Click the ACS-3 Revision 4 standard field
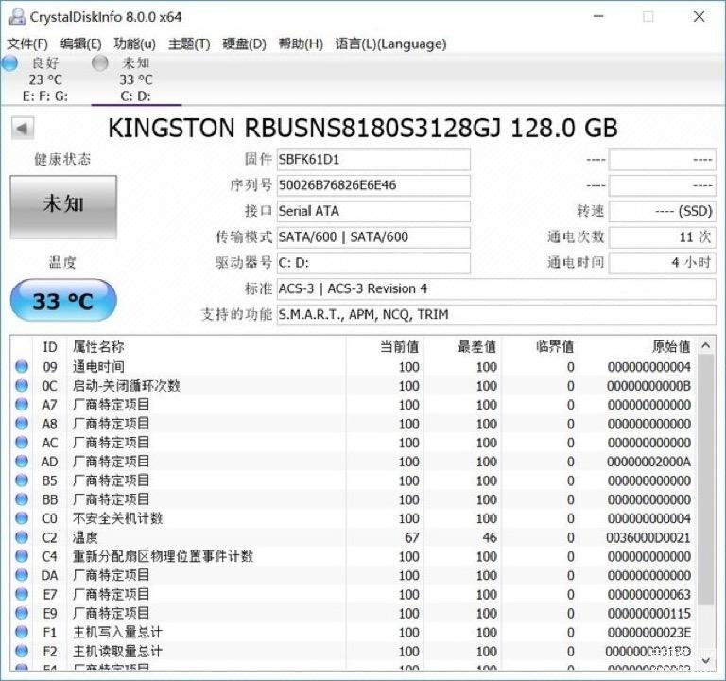Viewport: 726px width, 681px height. click(496, 289)
